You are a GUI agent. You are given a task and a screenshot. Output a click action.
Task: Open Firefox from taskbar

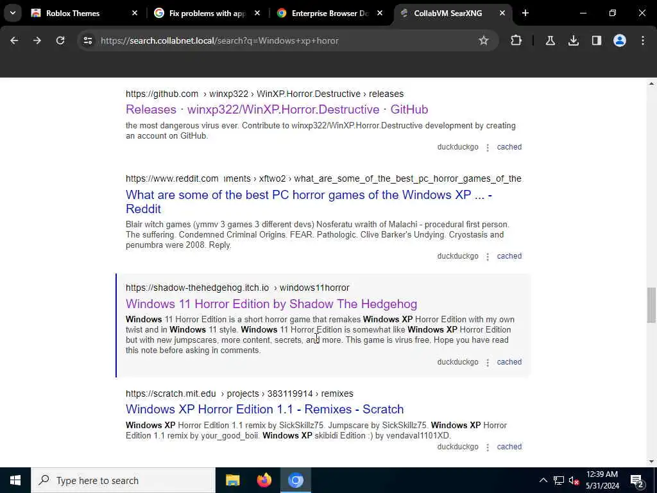[x=264, y=480]
